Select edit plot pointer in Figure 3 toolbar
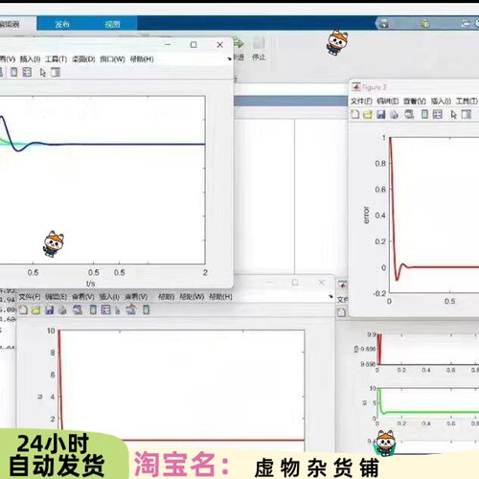Viewport: 479px width, 479px height. point(453,114)
